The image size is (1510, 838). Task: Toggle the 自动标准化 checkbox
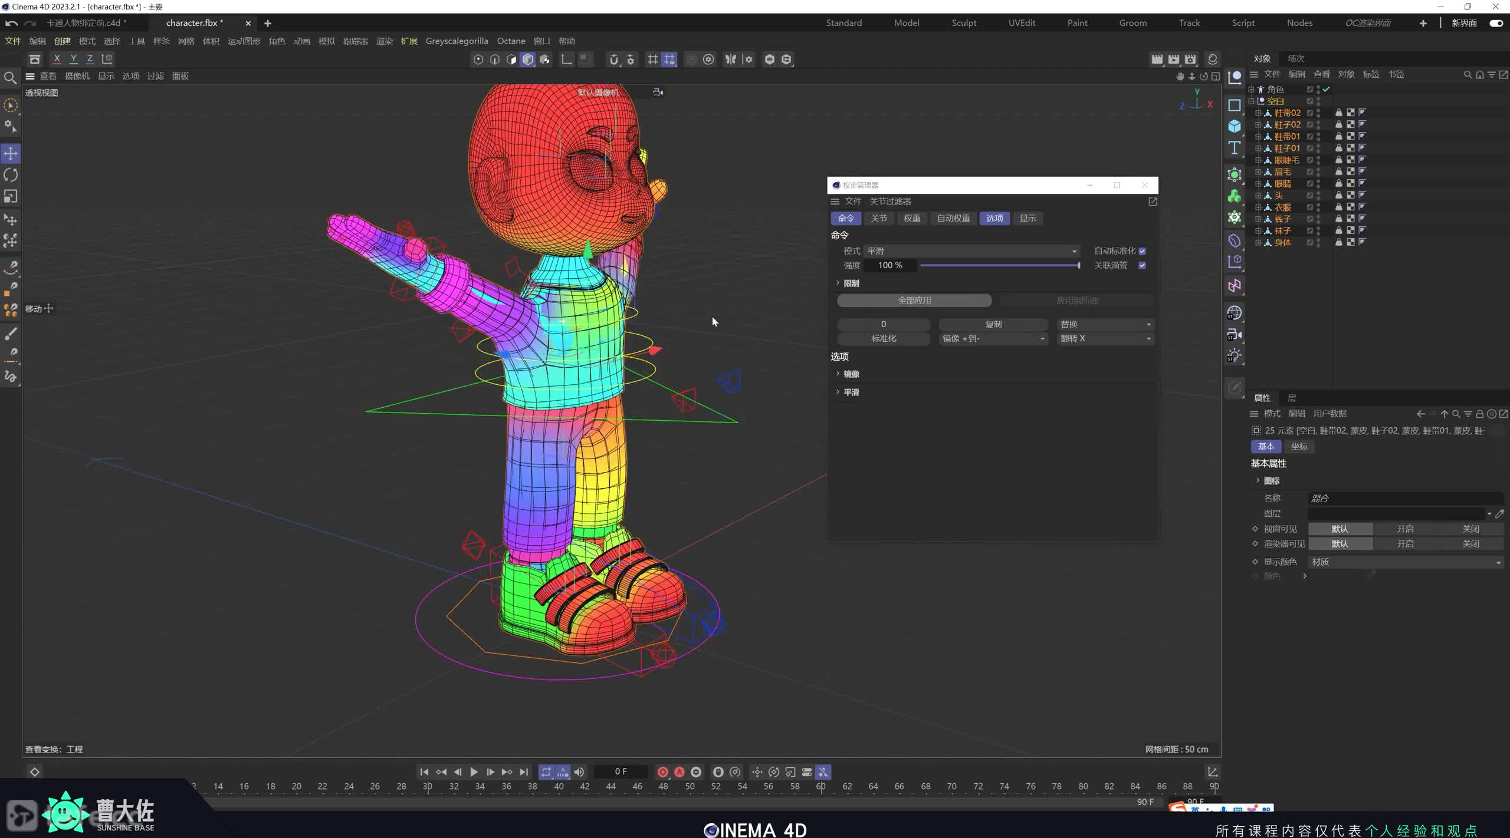[x=1142, y=251]
